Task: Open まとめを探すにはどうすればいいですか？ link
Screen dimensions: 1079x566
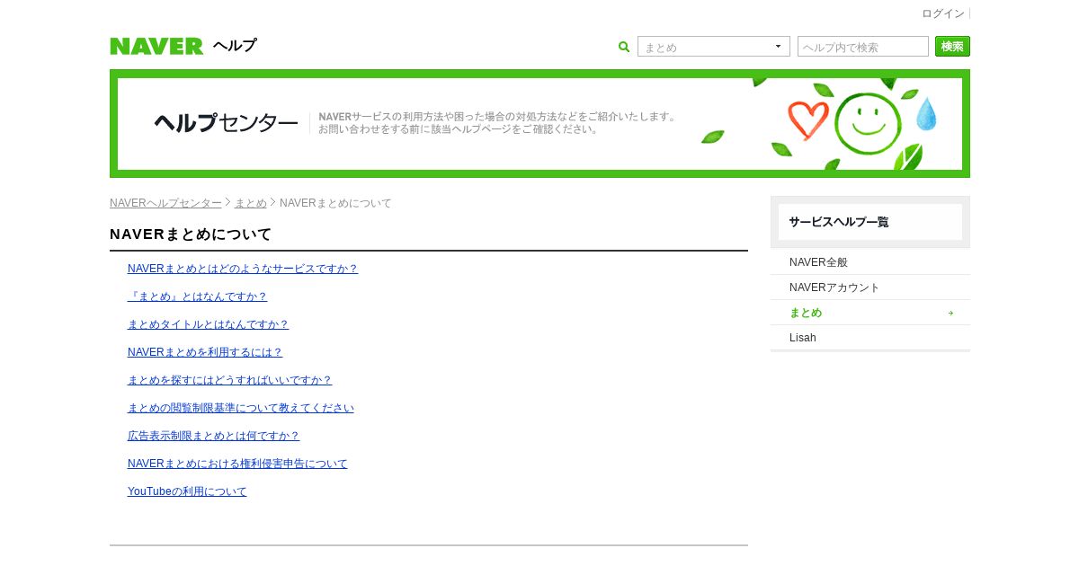Action: pos(230,380)
